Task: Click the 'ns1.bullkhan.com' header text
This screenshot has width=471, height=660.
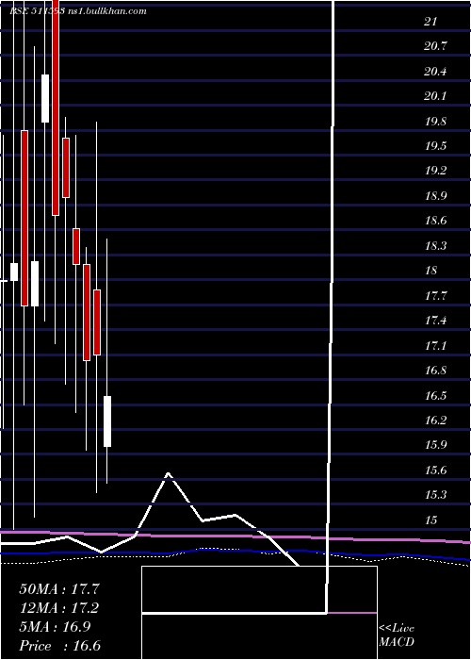Action: [106, 11]
